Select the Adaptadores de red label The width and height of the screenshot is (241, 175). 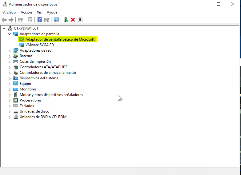click(x=35, y=50)
